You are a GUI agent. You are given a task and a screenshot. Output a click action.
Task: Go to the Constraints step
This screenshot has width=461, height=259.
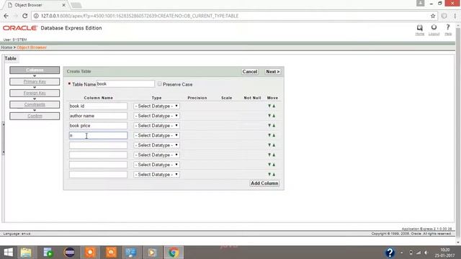tap(35, 104)
